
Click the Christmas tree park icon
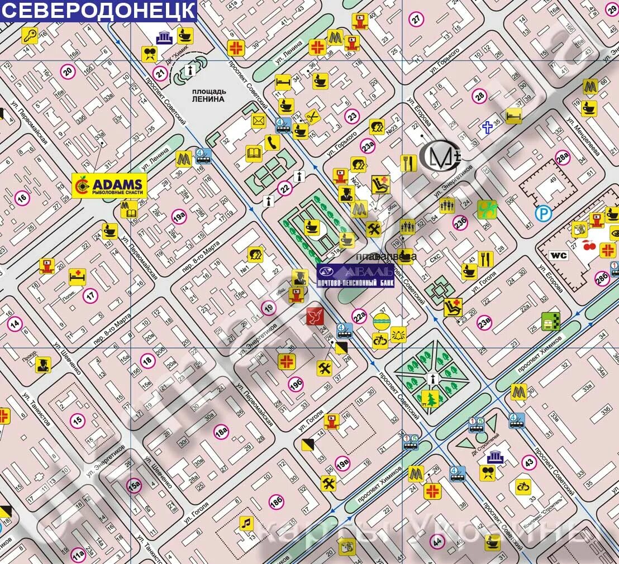(x=430, y=399)
